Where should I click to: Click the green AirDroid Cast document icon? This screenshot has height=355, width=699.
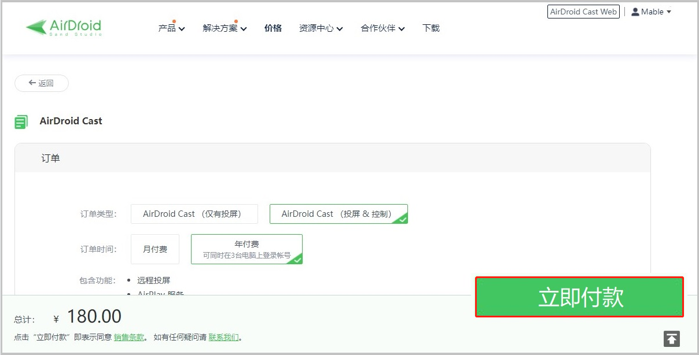(x=21, y=121)
